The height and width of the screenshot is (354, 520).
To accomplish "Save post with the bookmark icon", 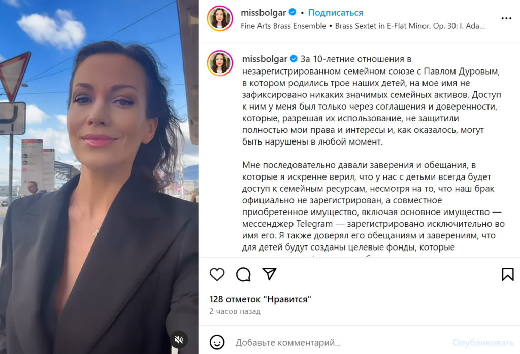I will (x=508, y=274).
